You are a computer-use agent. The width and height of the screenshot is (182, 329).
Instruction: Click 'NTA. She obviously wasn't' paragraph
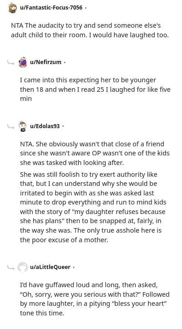pos(95,154)
